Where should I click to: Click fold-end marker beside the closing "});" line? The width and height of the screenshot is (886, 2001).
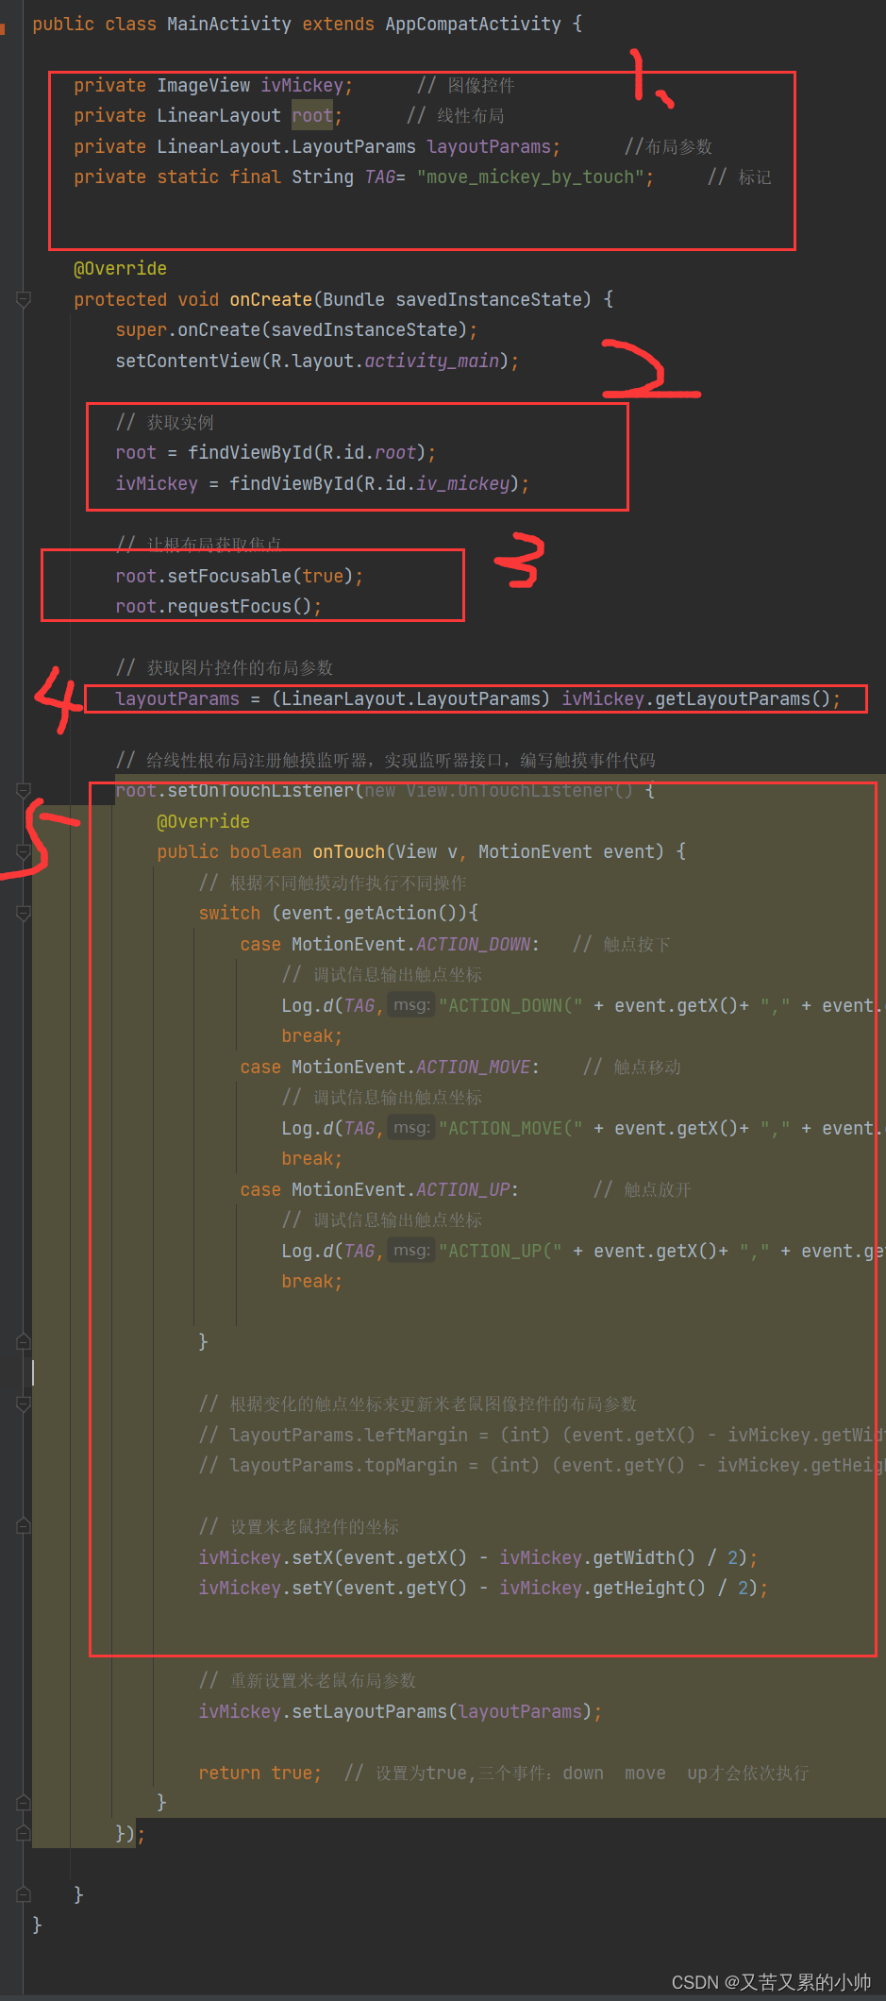tap(24, 1833)
